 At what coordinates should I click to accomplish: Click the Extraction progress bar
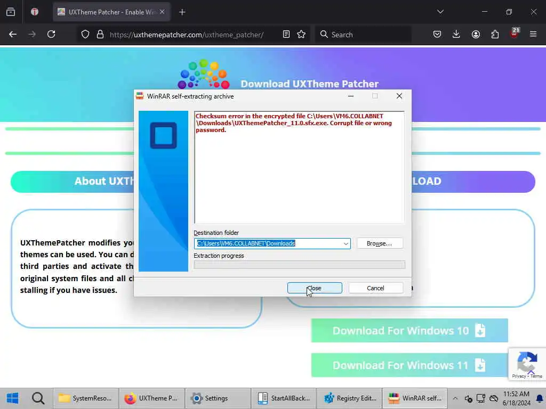[x=300, y=265]
